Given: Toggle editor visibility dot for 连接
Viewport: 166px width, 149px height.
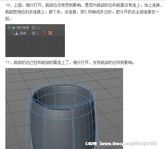Looking at the screenshot, I should (x=37, y=32).
